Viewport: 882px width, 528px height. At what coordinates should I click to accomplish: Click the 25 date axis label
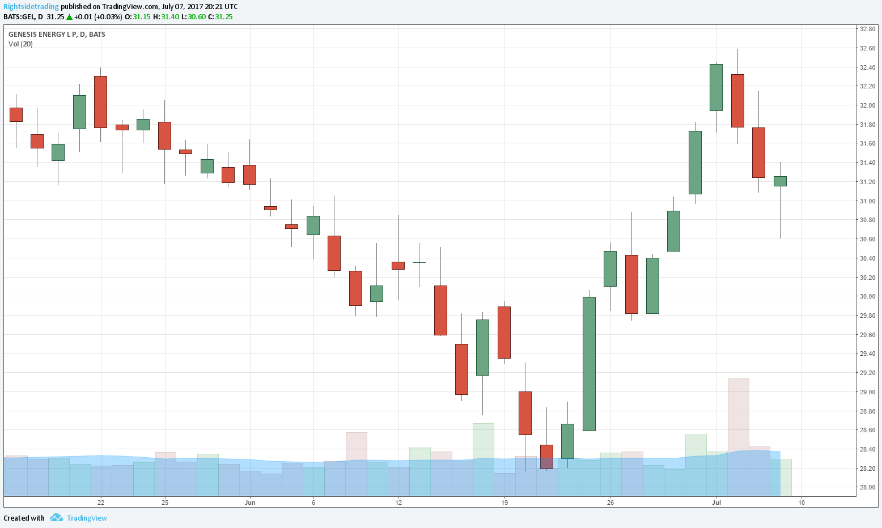(x=165, y=503)
